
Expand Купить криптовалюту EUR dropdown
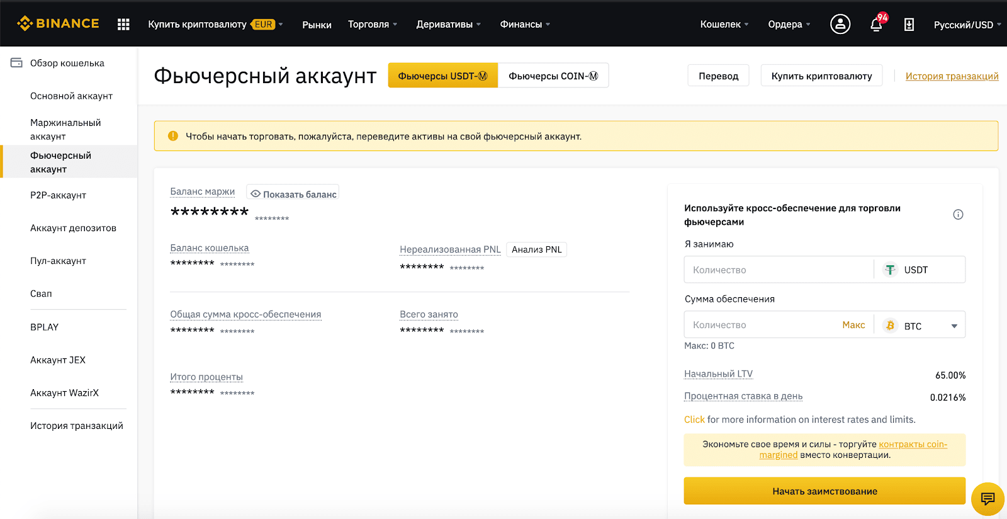[215, 24]
